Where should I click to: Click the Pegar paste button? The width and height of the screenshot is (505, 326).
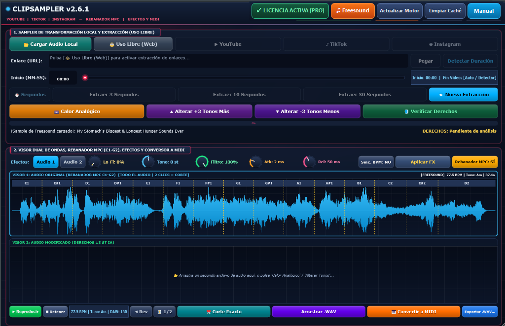426,61
